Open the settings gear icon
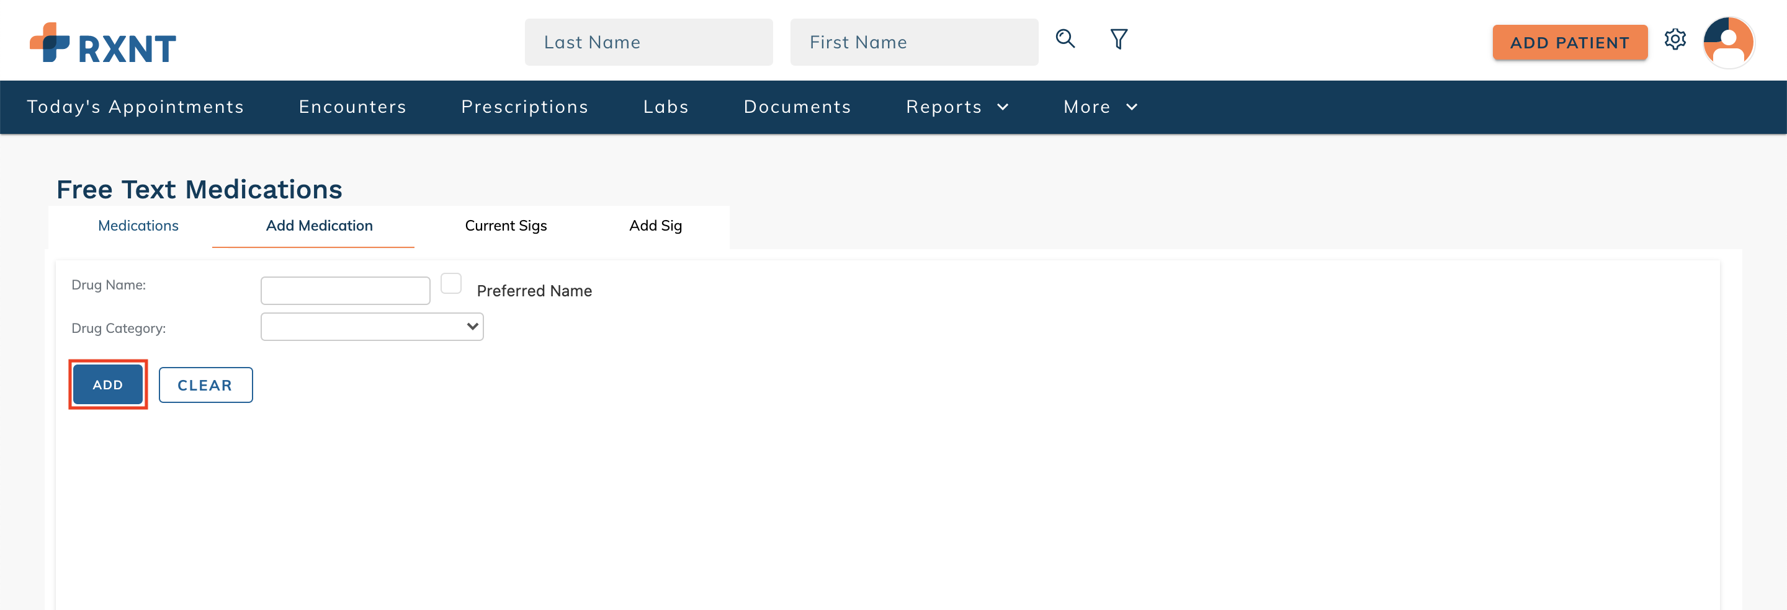1787x610 pixels. pyautogui.click(x=1675, y=40)
